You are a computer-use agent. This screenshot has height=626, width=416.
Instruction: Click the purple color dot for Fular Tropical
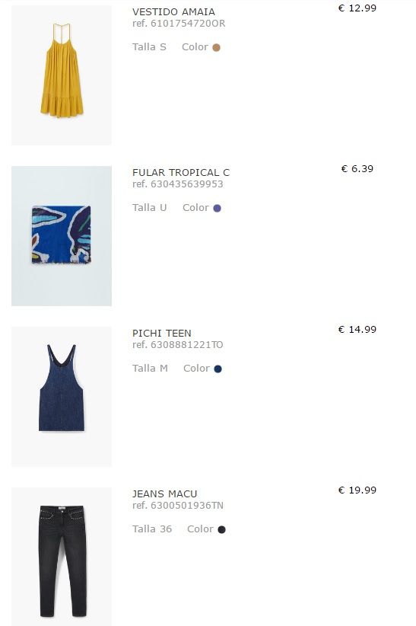[217, 208]
